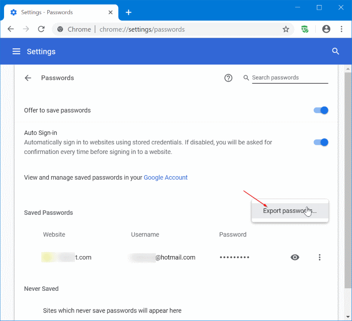This screenshot has height=321, width=352.
Task: Click the Offer to save passwords label
Action: click(x=57, y=111)
